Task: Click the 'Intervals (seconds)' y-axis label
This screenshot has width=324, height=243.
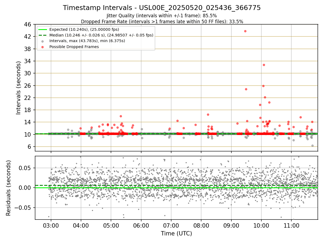Action: [18, 88]
